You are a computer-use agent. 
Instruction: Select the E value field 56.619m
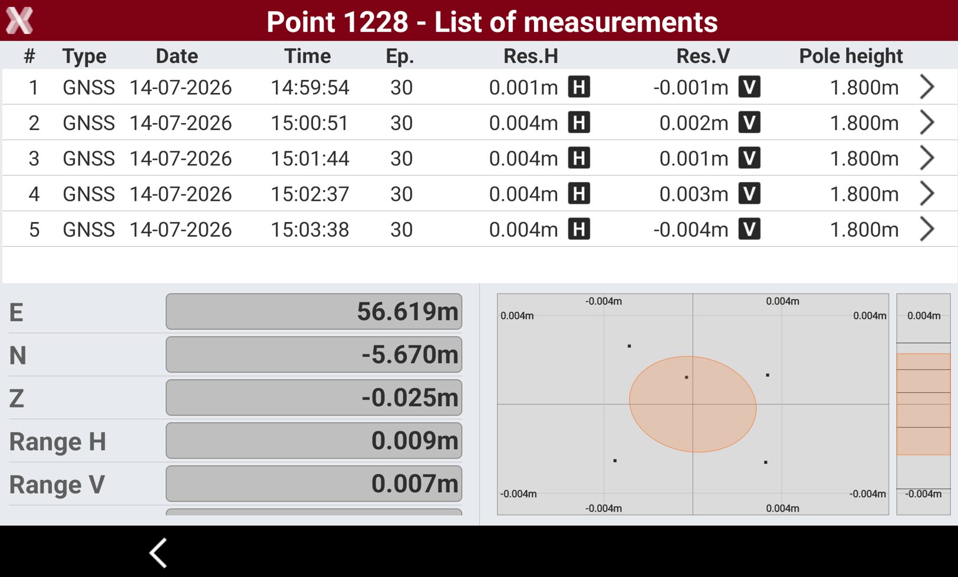[314, 311]
